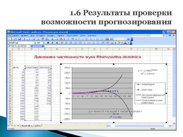This screenshot has height=137, width=183.
Task: Select the chart title 'Динамика численности жука'
Action: (88, 57)
